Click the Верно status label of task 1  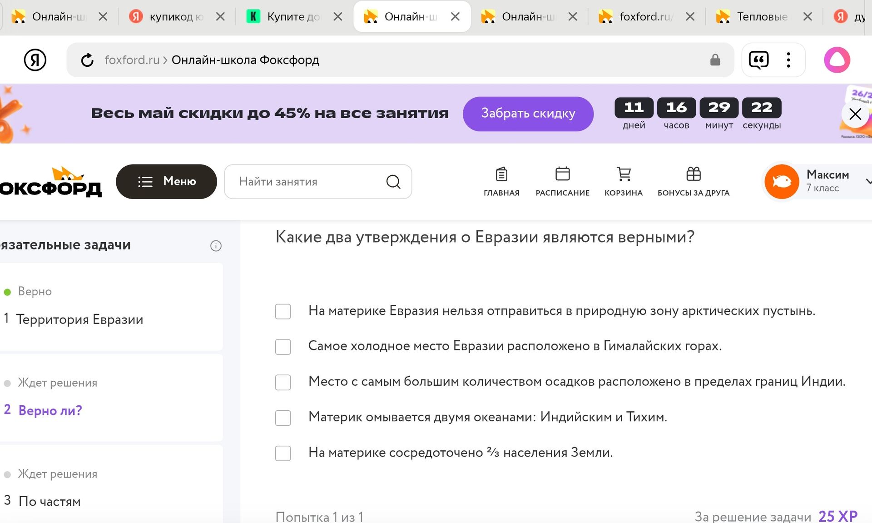click(x=35, y=291)
